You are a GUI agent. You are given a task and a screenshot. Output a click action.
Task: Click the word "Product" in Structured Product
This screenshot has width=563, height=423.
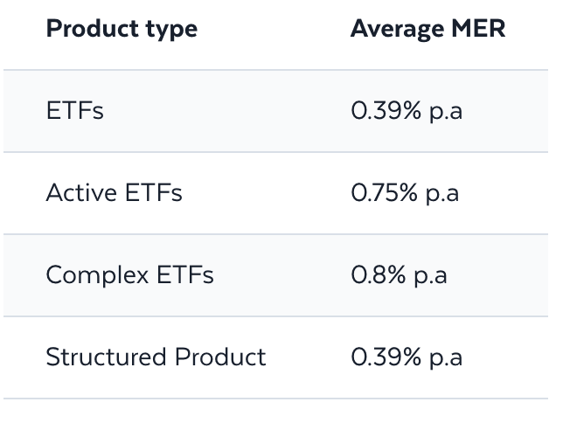tap(220, 357)
